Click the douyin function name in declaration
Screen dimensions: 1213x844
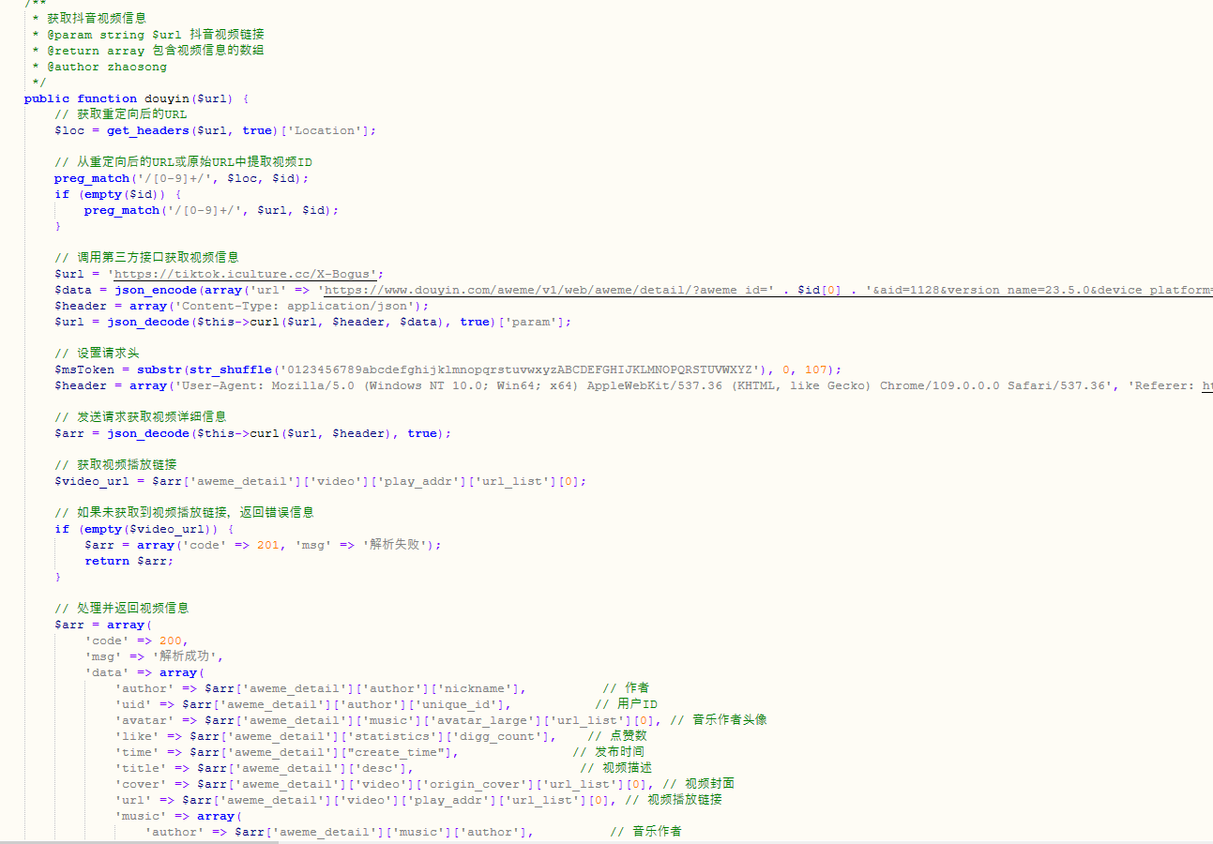pos(167,98)
